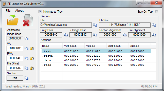Click the application icon in title bar
This screenshot has height=91, width=164.
tap(4, 4)
